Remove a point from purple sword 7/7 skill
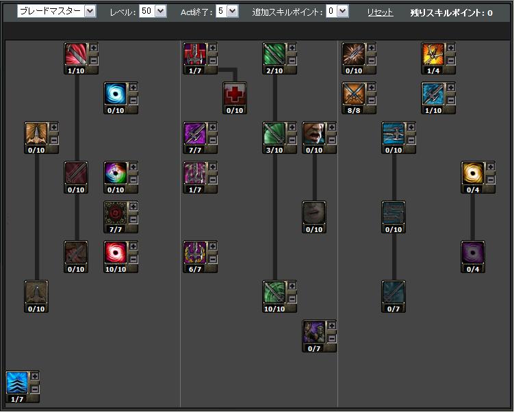The height and width of the screenshot is (412, 514). (212, 140)
